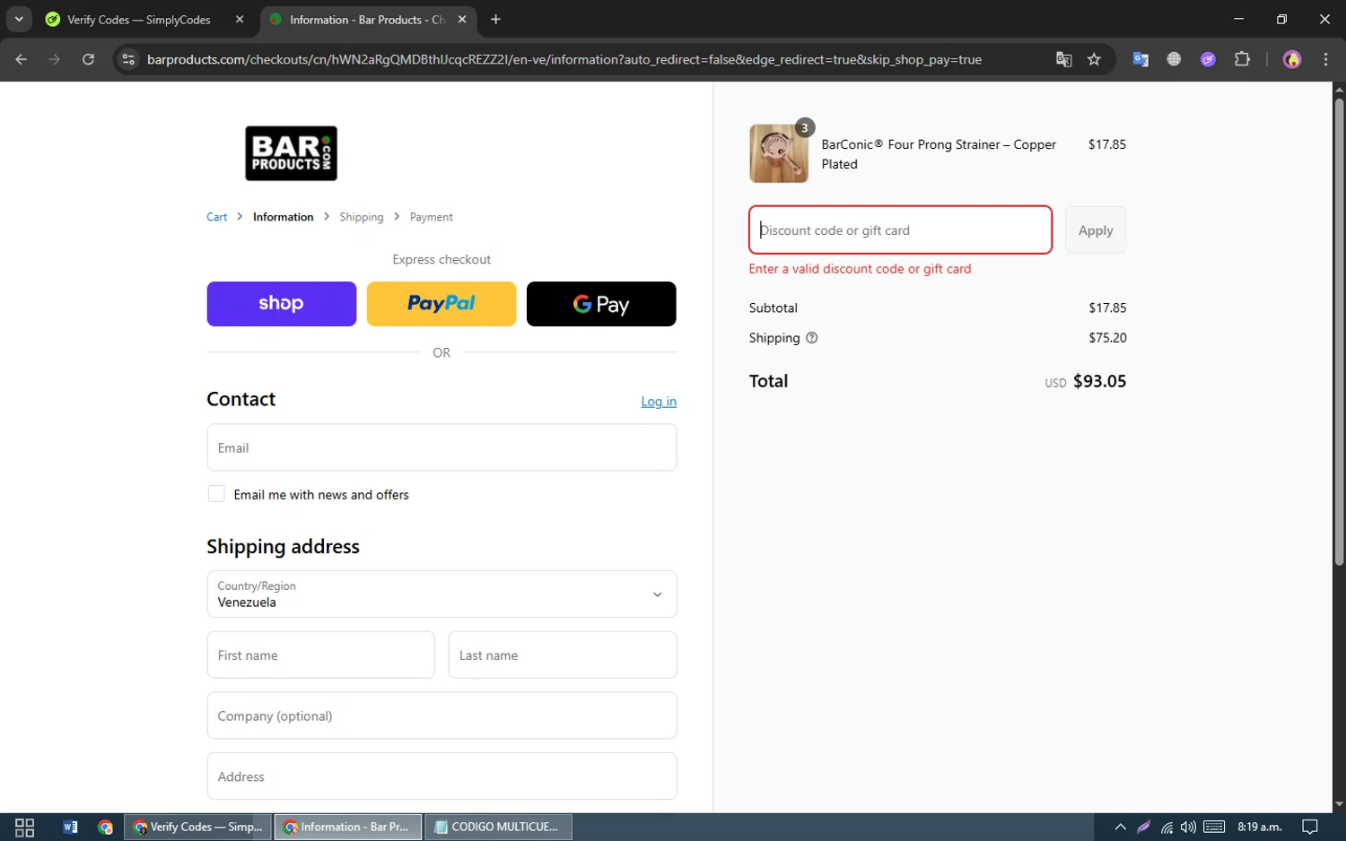Close the Verify Codes — SimplyCodes tab
The width and height of the screenshot is (1346, 841).
[x=240, y=20]
